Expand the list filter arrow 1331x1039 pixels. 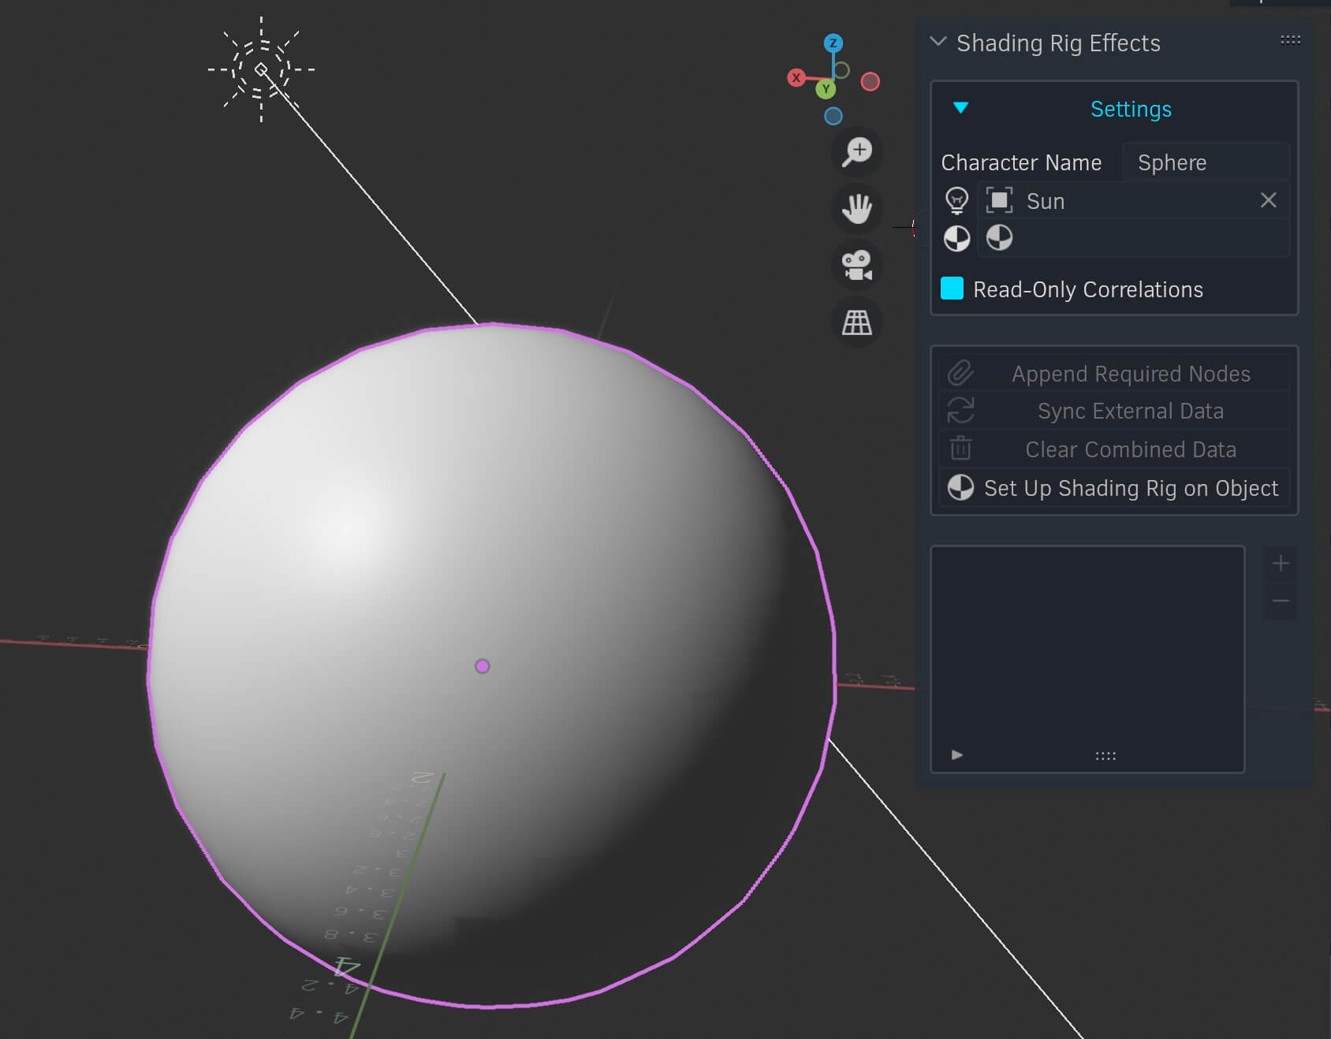(x=956, y=755)
